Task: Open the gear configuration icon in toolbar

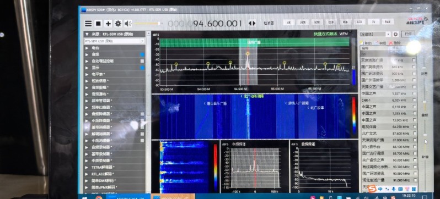Action: 118,24
